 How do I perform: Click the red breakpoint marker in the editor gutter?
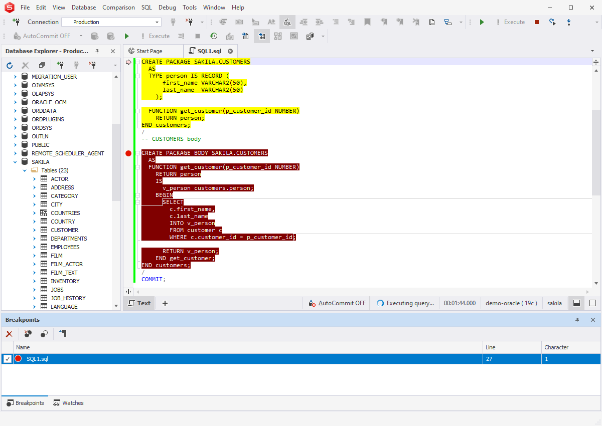click(x=128, y=153)
